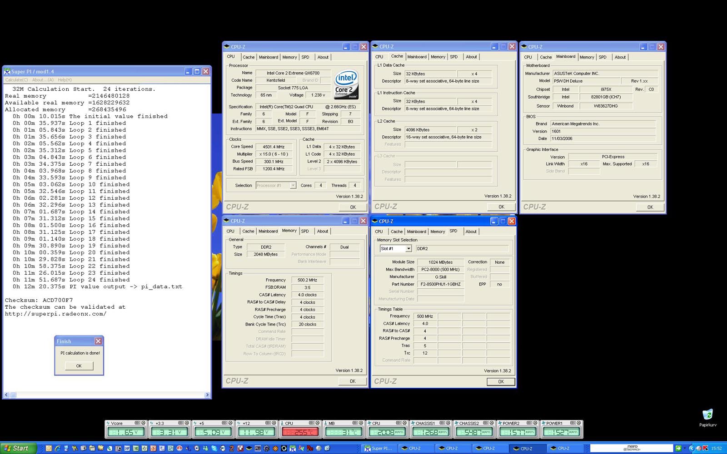Click OK in the processor CPU-Z window
Viewport: 727px width, 454px height.
(x=353, y=207)
